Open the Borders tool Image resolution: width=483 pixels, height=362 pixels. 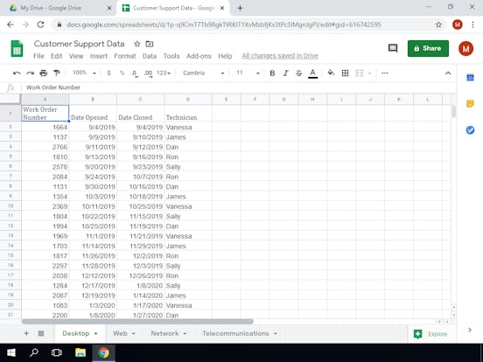(x=346, y=73)
